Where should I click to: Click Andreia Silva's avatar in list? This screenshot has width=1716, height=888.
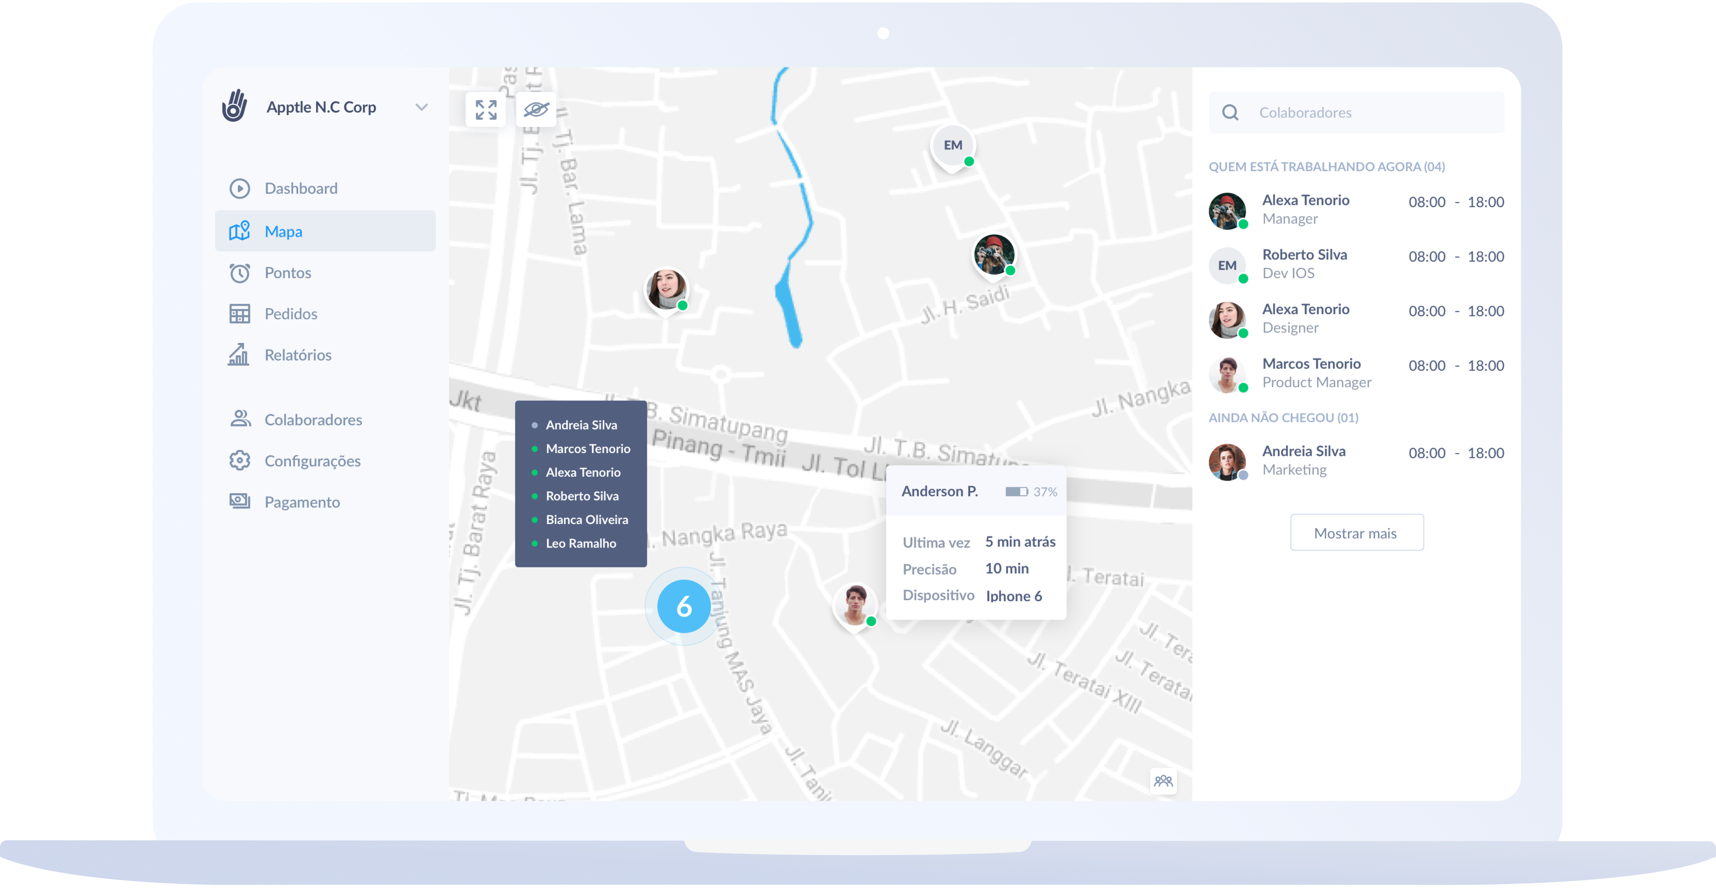pos(1228,463)
